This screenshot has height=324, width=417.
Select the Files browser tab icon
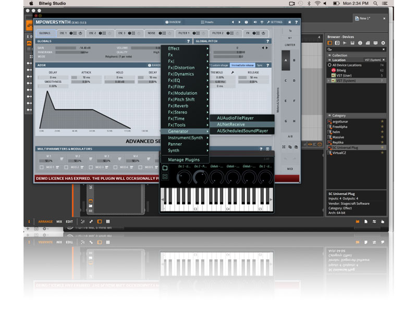pyautogui.click(x=375, y=43)
